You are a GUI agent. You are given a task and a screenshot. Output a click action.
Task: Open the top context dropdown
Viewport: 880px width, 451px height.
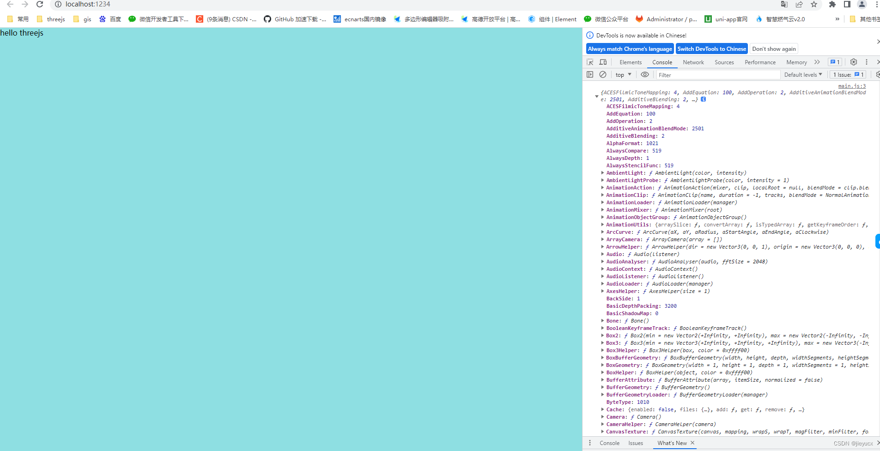(623, 74)
